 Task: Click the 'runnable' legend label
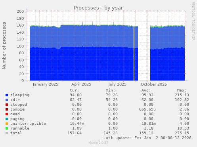[20, 128]
